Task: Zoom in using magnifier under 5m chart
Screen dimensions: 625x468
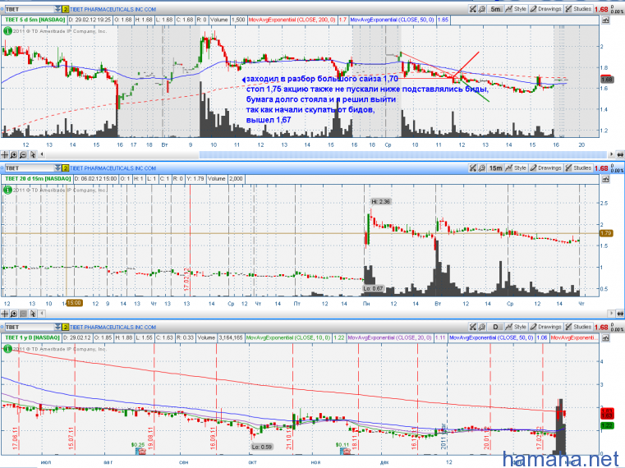Action: tap(14, 154)
